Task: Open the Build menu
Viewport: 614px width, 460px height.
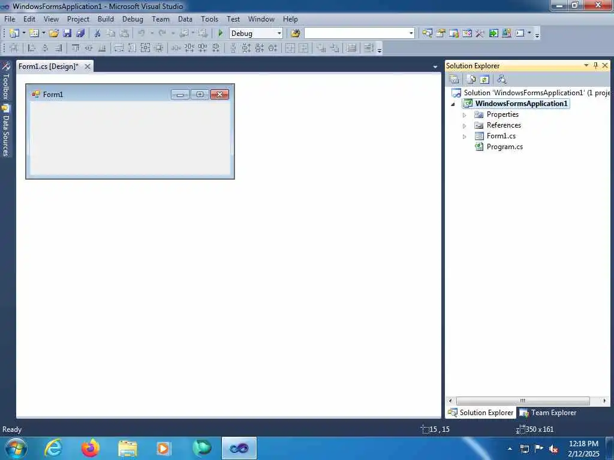Action: click(106, 19)
